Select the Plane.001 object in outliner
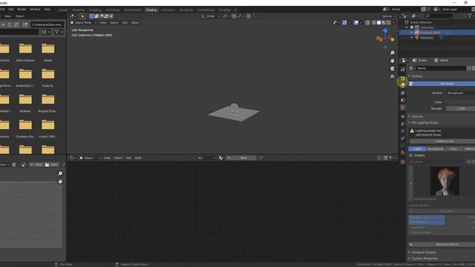The height and width of the screenshot is (267, 475). pos(427,38)
